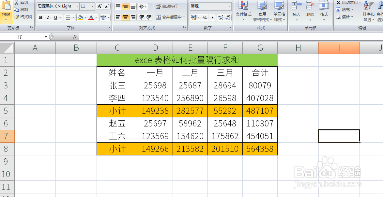383x197 pixels.
Task: Open cell Format (格式) menu
Action: coord(324,11)
